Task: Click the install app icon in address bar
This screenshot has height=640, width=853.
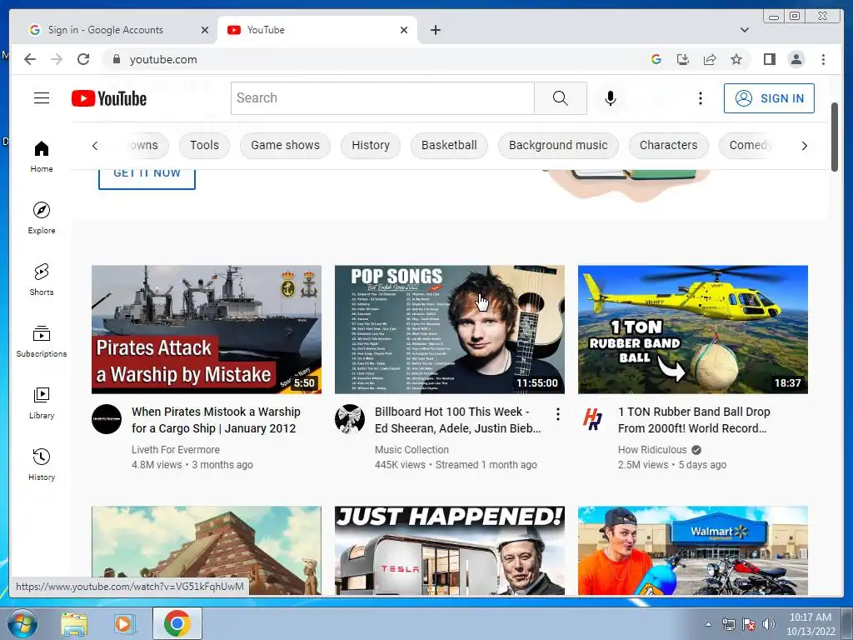Action: pos(683,59)
